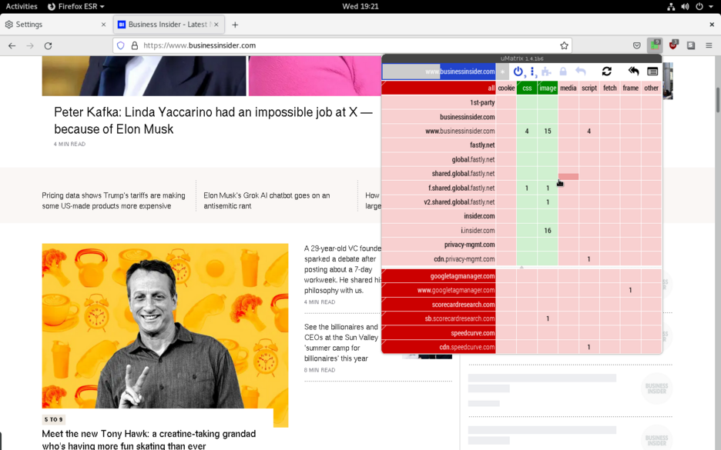
Task: Toggle the scorecardresearch.com domain row
Action: click(438, 305)
